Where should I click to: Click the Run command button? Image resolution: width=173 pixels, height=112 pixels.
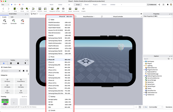pos(145,107)
